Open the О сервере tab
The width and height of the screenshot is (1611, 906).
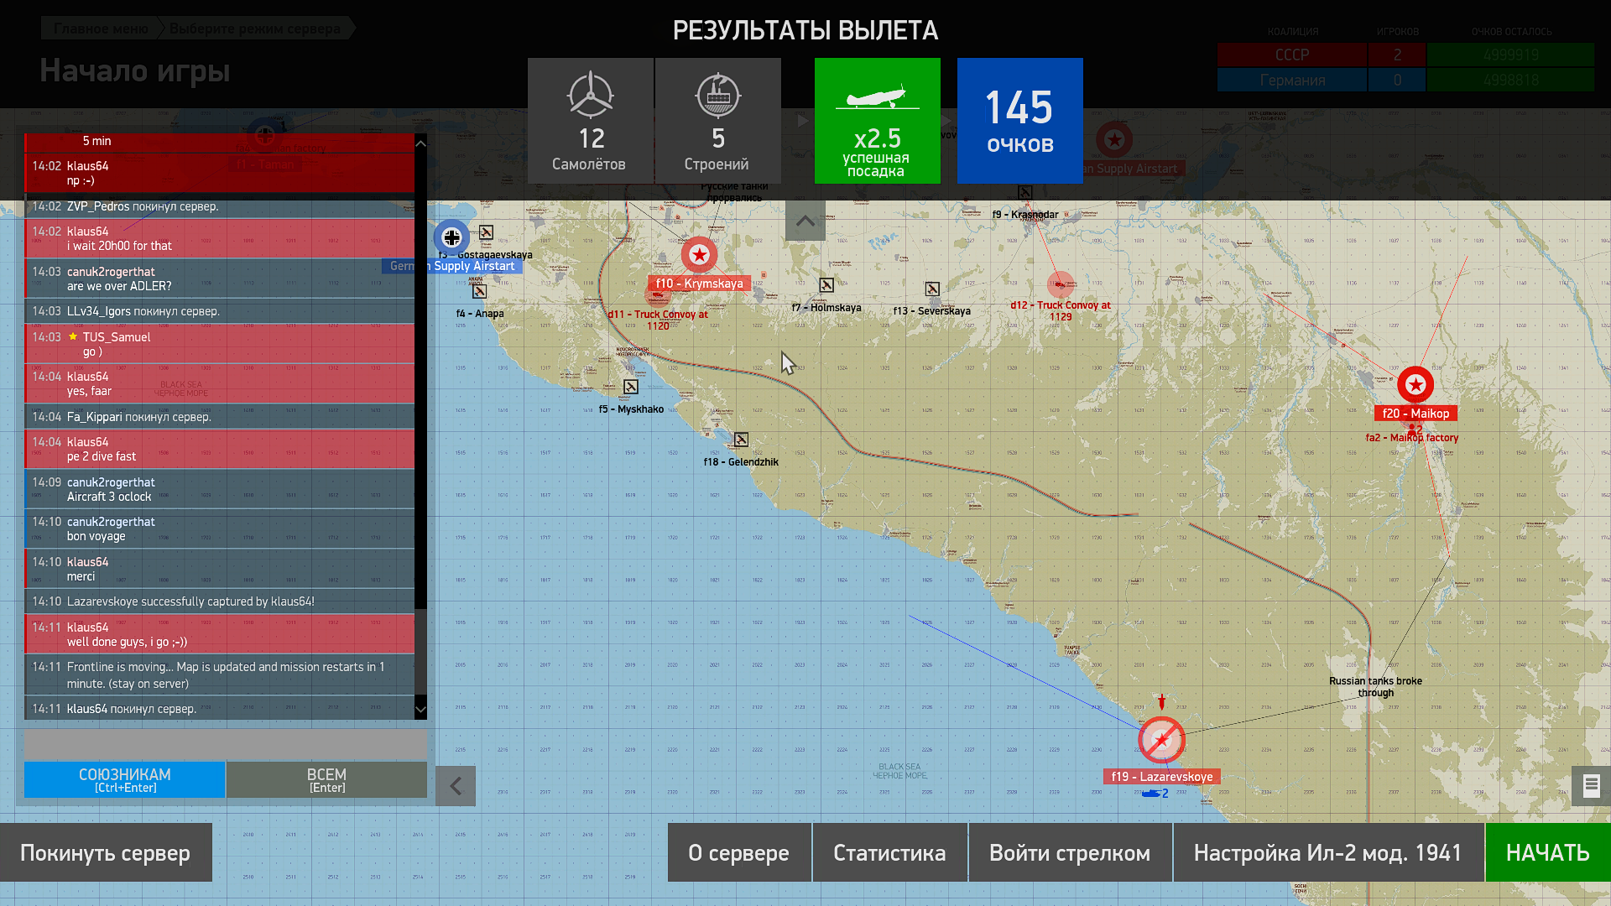[x=738, y=852]
